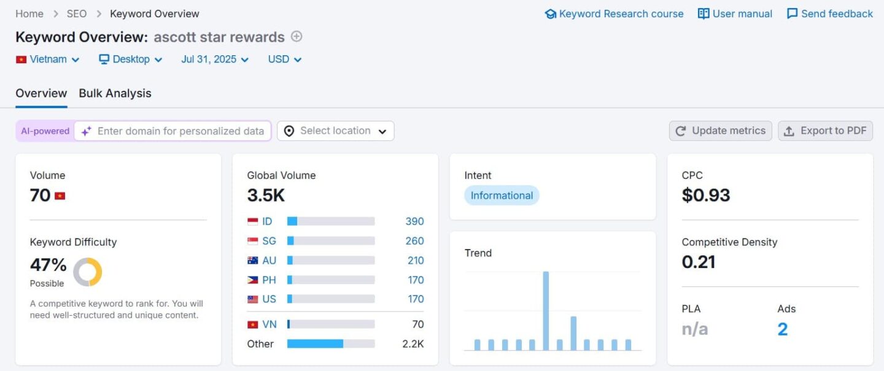
Task: Click the Indonesia flag in Global Volume
Action: pos(253,221)
